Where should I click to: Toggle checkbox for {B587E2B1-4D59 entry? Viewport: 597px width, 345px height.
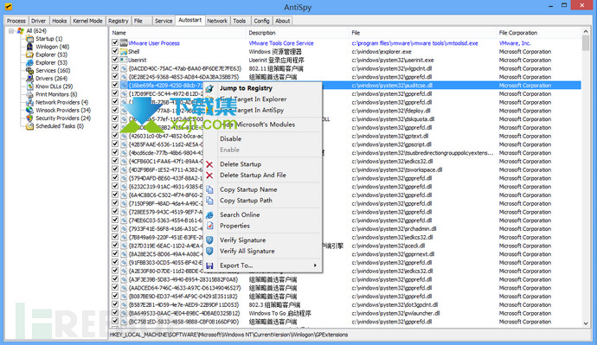115,303
